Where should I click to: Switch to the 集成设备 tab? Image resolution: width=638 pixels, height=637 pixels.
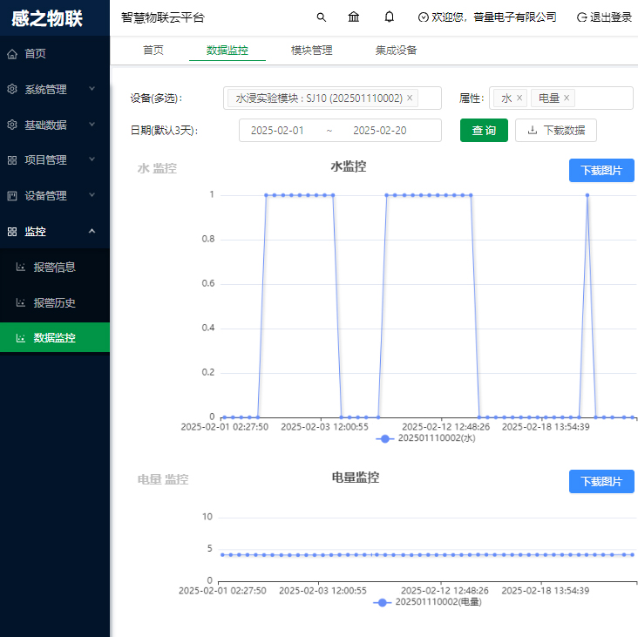396,51
